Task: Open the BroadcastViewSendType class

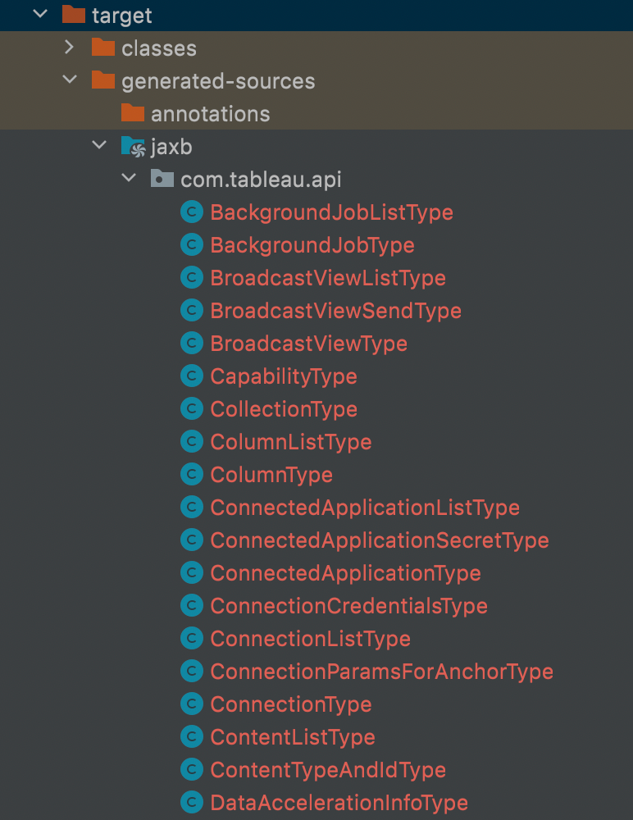Action: 335,310
